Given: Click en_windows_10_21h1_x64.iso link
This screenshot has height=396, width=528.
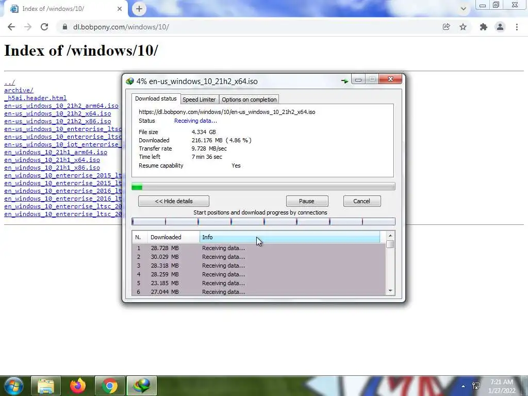Looking at the screenshot, I should [52, 160].
